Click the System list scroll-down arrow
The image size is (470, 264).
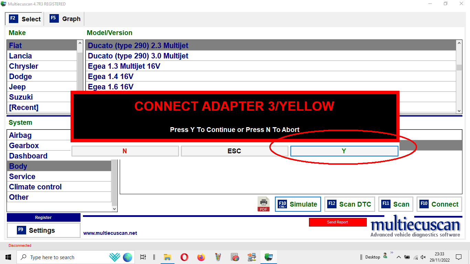115,208
